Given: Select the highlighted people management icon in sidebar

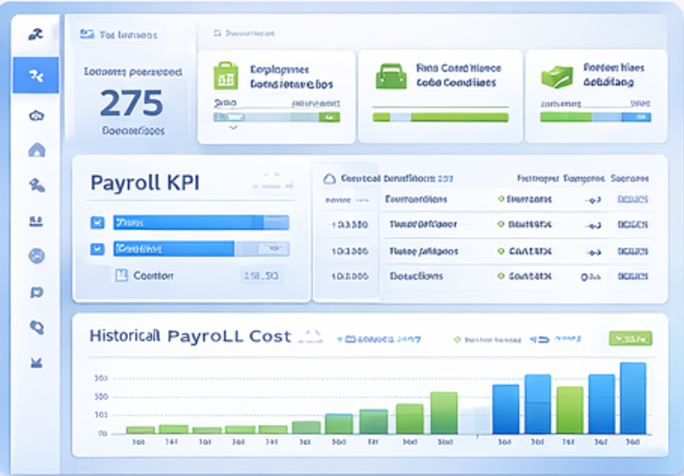Looking at the screenshot, I should (36, 75).
